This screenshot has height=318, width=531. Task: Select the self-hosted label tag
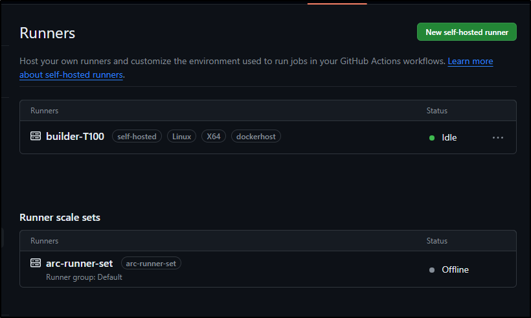pos(137,137)
